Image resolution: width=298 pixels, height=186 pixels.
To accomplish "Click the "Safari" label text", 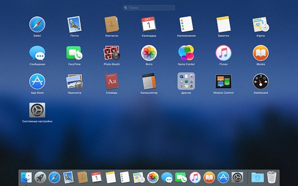I will tap(37, 36).
